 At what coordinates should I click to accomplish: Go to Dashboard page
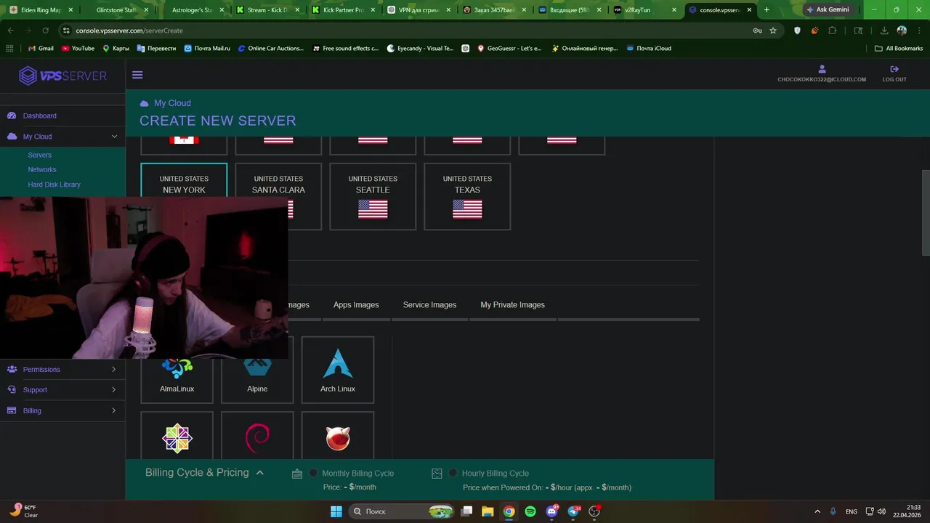pos(39,115)
